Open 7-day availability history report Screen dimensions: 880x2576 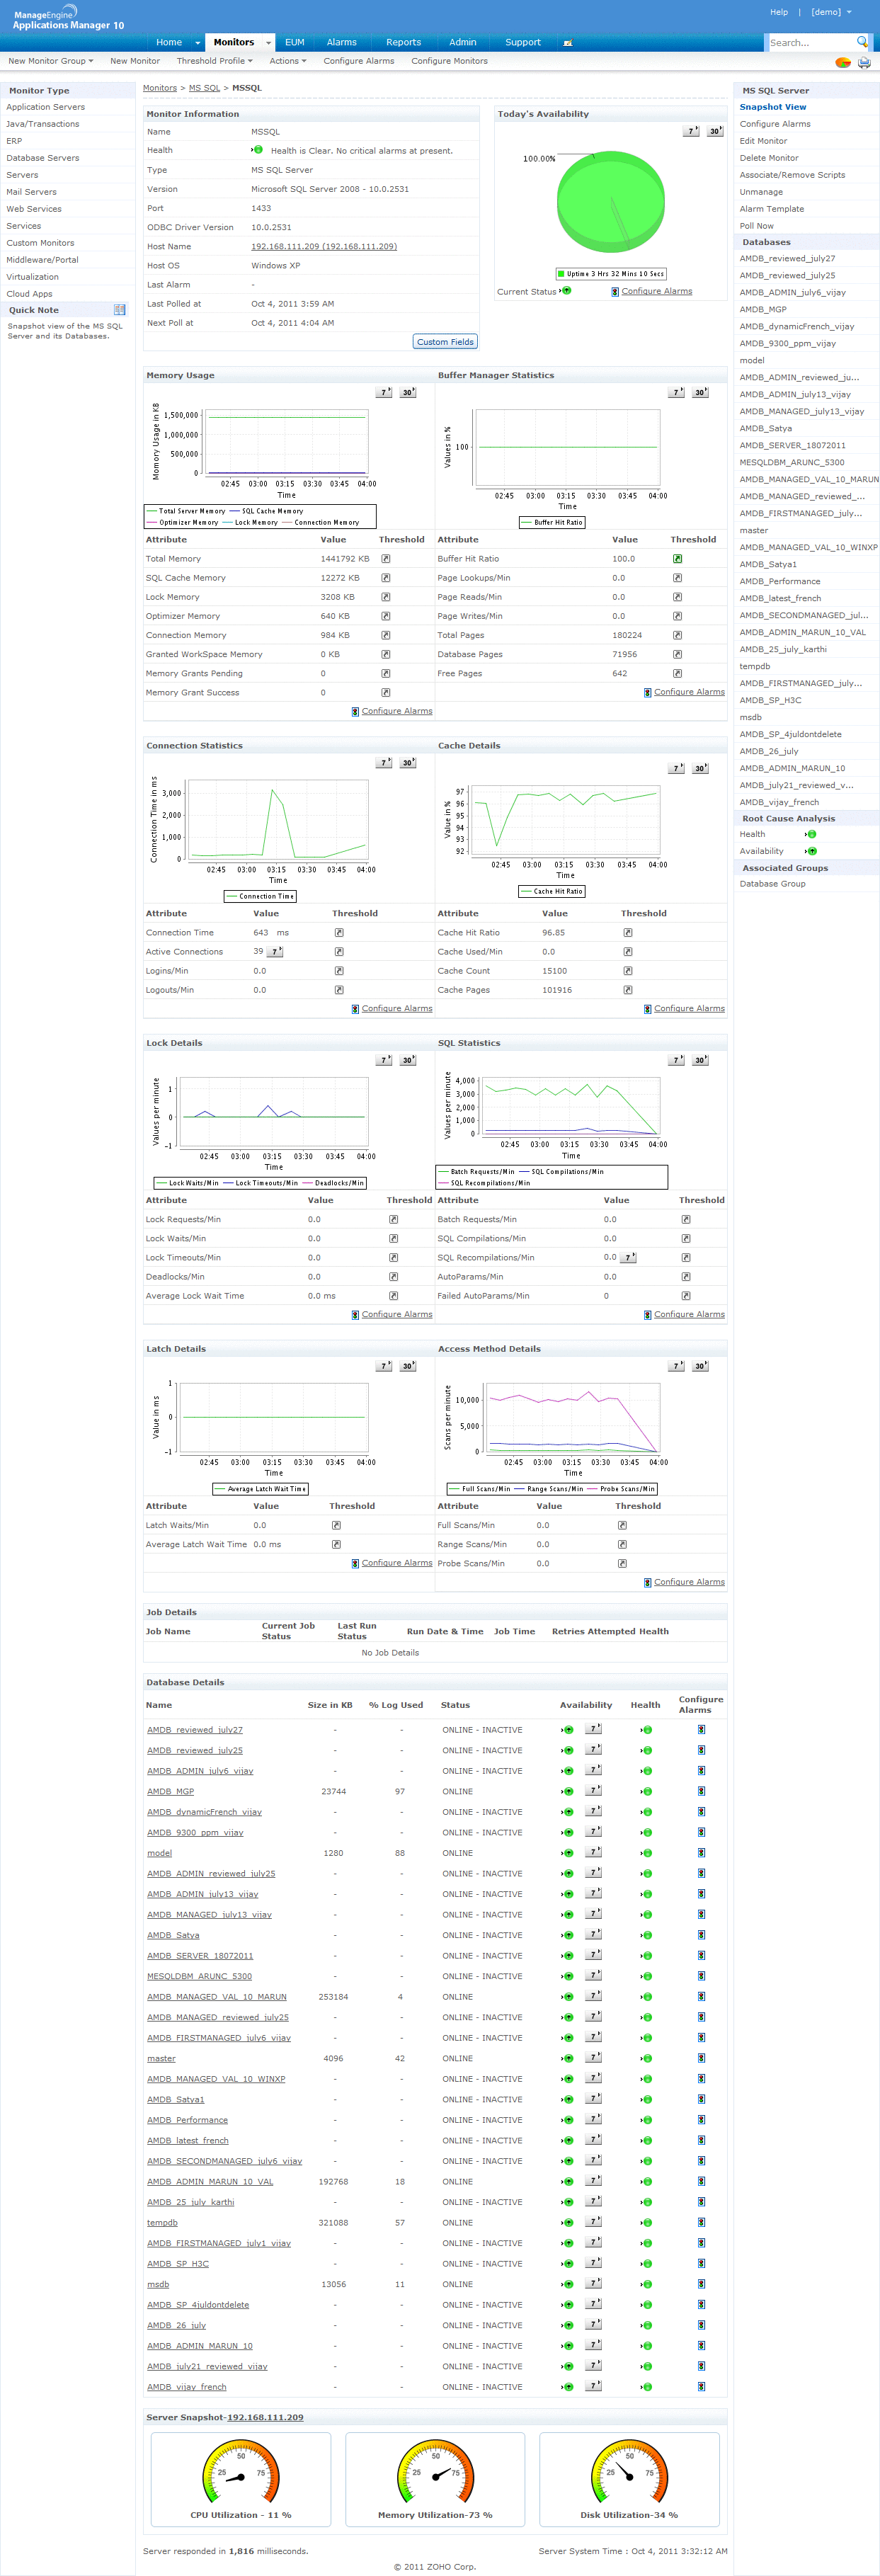click(691, 131)
